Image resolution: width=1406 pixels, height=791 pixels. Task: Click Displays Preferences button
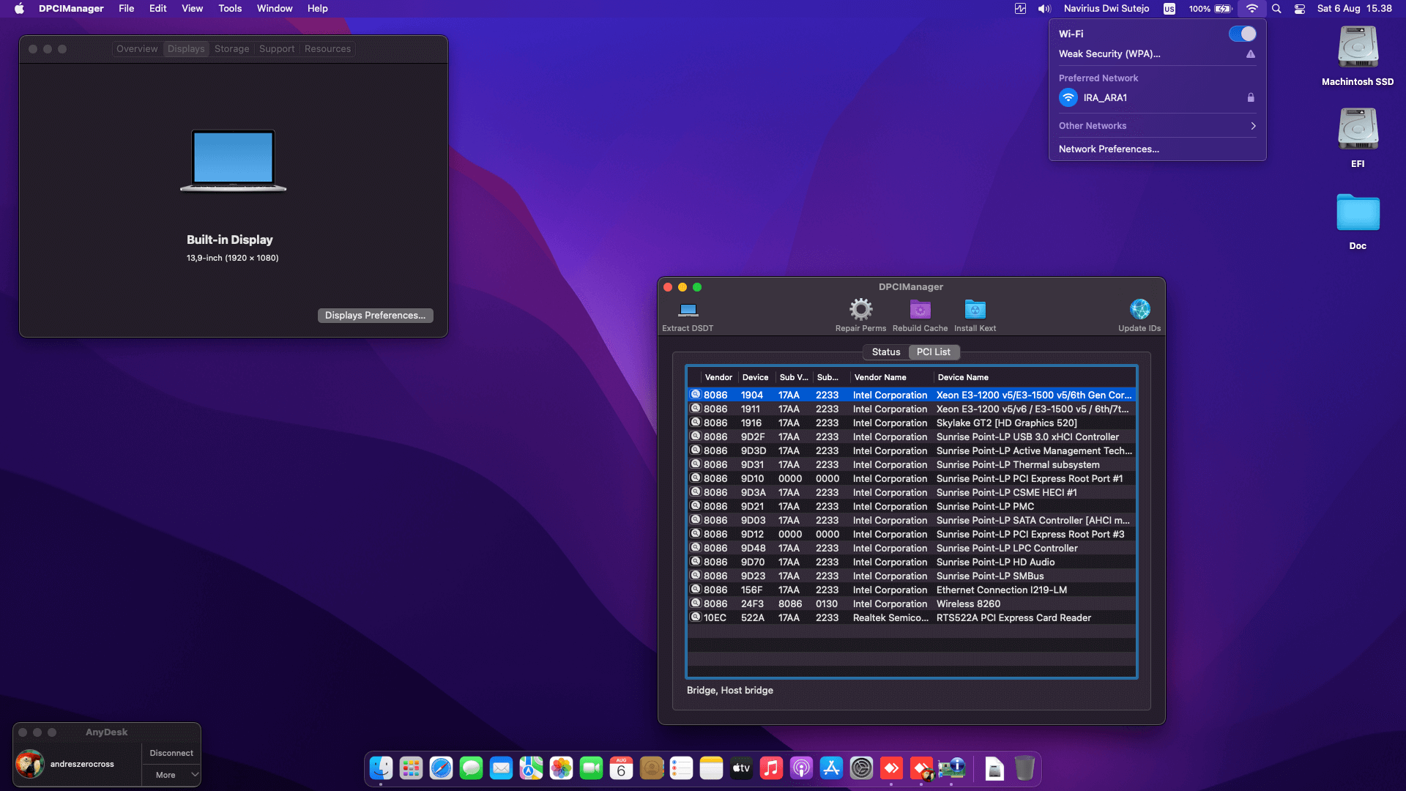[375, 315]
